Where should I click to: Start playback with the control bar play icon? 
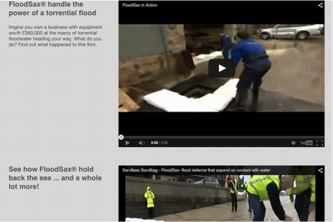[127, 143]
